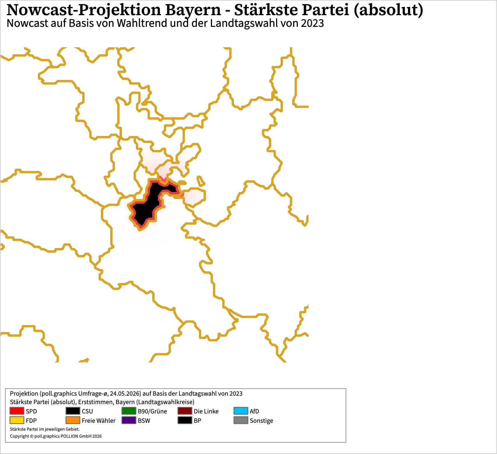The height and width of the screenshot is (454, 497).
Task: Select the "Die Linke" legend label
Action: 206,411
